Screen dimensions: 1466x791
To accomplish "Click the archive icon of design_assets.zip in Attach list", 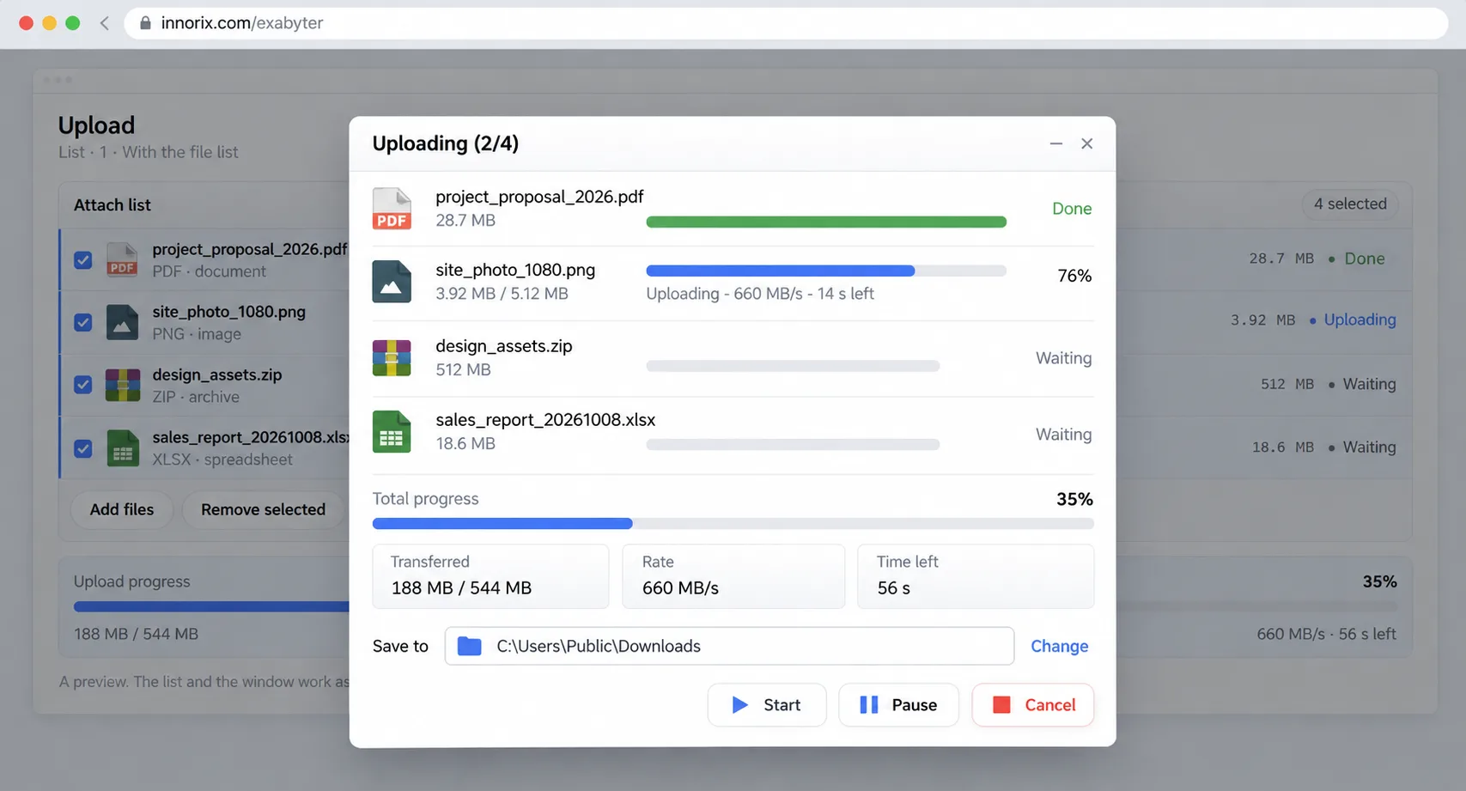I will pyautogui.click(x=122, y=385).
